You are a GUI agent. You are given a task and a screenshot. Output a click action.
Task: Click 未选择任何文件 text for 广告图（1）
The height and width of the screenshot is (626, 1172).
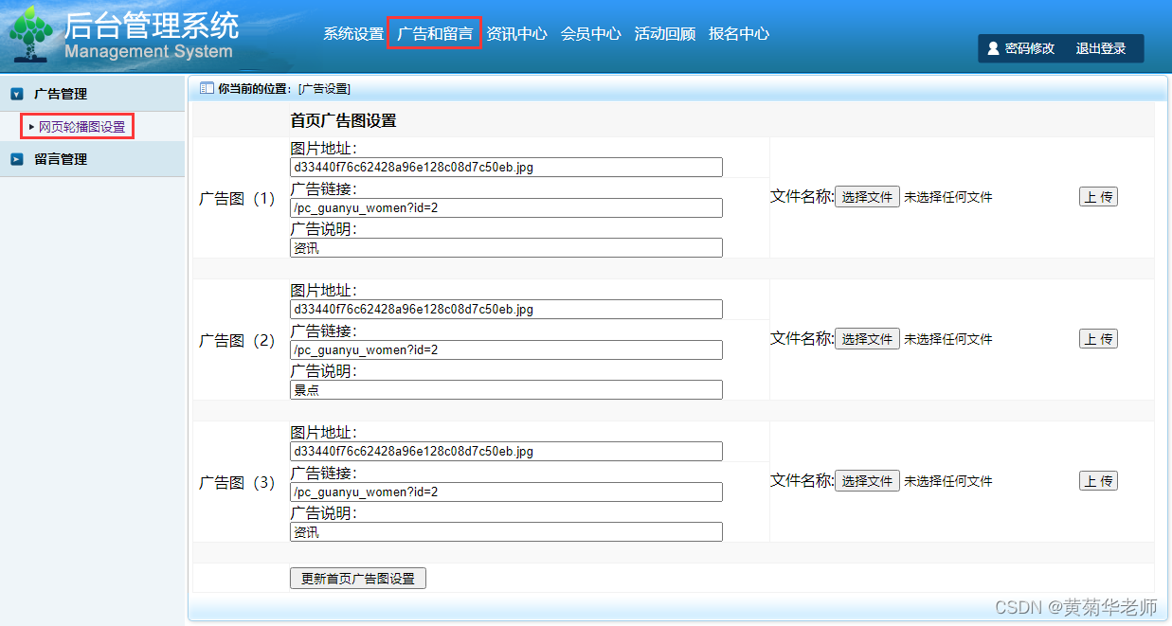tap(948, 197)
